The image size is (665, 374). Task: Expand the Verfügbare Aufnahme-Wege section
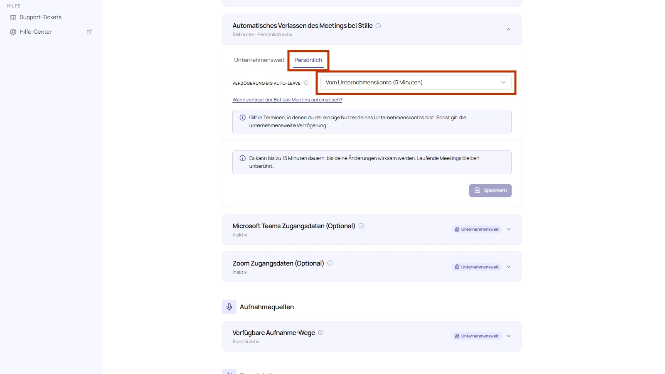508,336
